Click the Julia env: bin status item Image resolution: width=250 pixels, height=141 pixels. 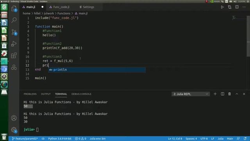pyautogui.click(x=98, y=139)
